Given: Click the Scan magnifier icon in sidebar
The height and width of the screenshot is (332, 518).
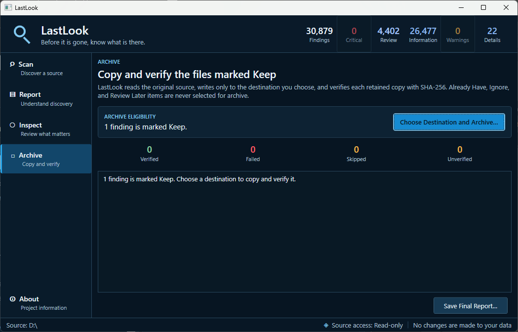Looking at the screenshot, I should coord(12,64).
